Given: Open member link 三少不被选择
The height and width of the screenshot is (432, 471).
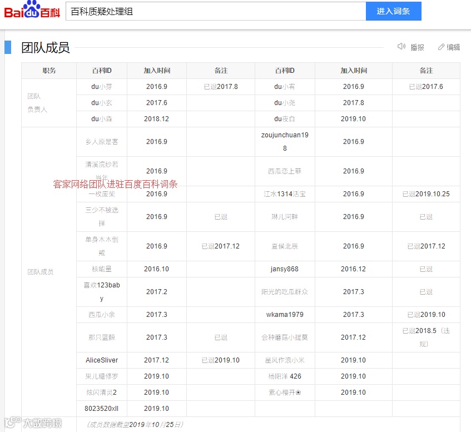Looking at the screenshot, I should point(102,217).
